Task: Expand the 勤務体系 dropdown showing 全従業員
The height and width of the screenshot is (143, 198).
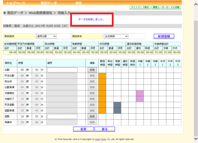Action: pos(116,36)
